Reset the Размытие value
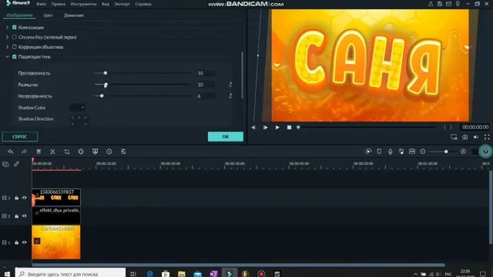Screen dimensions: 493x277 coord(230,85)
